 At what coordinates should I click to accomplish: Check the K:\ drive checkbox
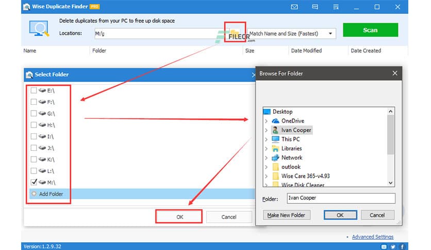(x=34, y=160)
